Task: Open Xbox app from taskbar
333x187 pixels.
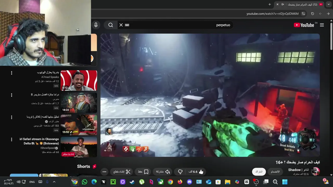Action: (x=161, y=182)
